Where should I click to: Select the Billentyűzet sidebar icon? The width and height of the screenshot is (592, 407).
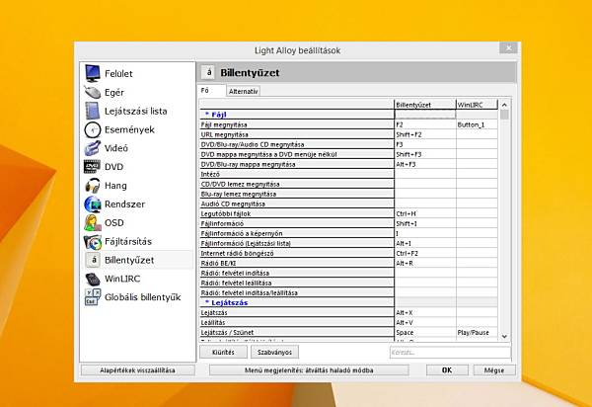coord(94,260)
